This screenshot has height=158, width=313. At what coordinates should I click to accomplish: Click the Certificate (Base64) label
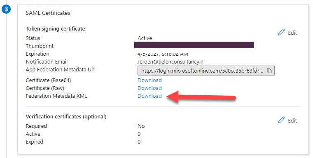click(48, 80)
